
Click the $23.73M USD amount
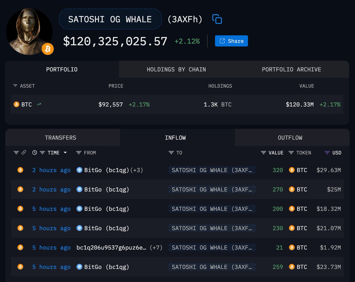coord(329,267)
